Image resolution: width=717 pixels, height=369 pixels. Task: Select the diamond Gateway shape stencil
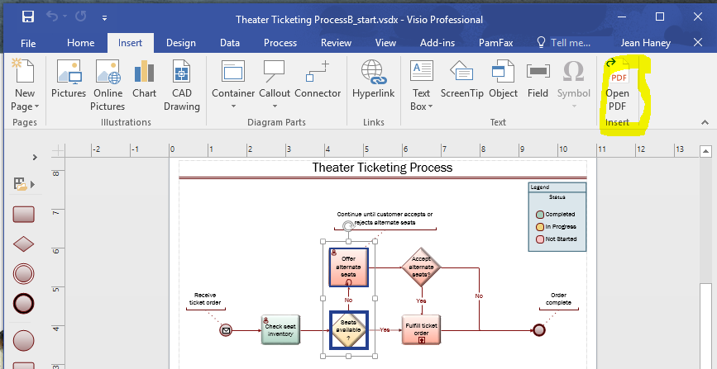23,244
